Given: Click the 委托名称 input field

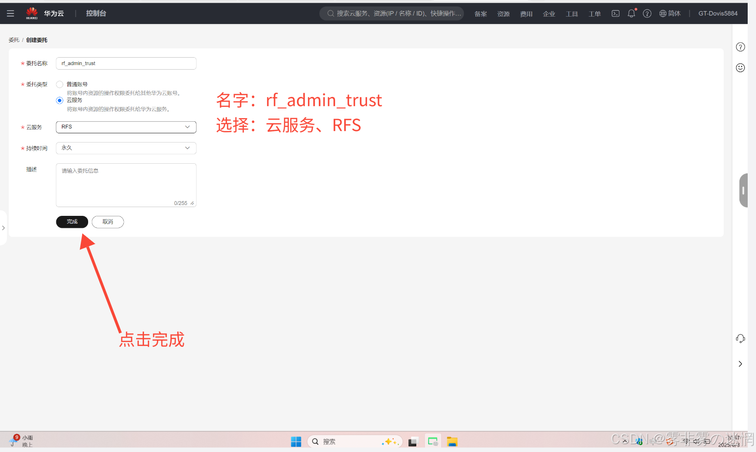Looking at the screenshot, I should 126,63.
